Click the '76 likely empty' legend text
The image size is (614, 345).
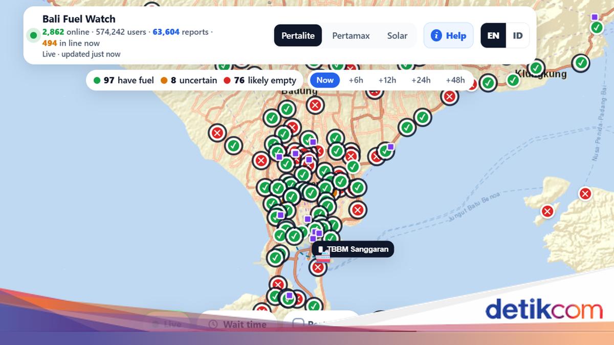(x=265, y=80)
